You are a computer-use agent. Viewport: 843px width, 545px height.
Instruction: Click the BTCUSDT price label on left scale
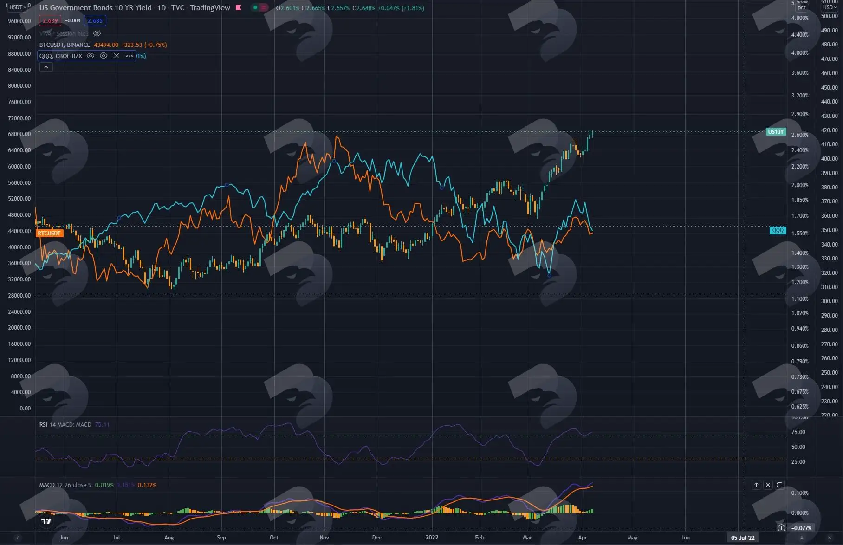(x=49, y=233)
